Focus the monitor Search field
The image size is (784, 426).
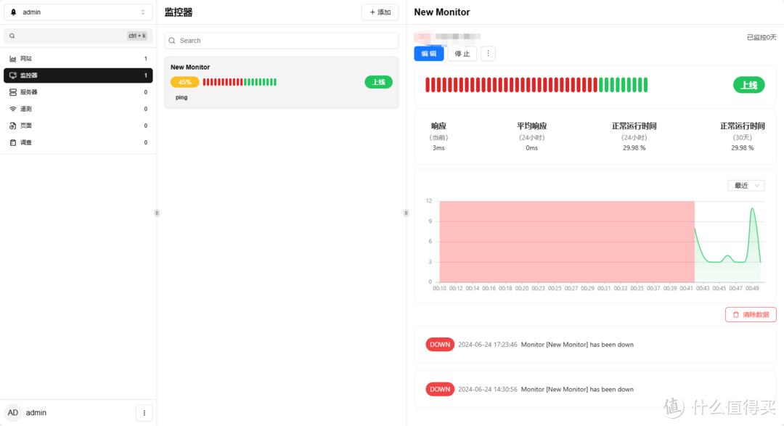[282, 41]
